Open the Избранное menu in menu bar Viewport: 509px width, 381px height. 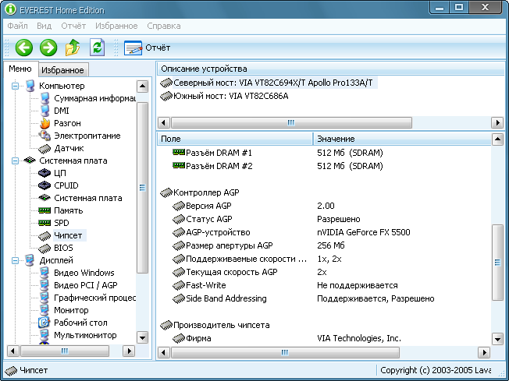pos(116,26)
